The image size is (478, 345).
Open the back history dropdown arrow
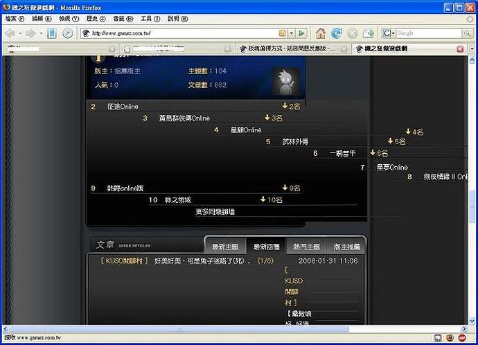coord(20,33)
